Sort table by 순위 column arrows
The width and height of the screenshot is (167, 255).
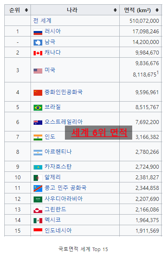click(27, 10)
